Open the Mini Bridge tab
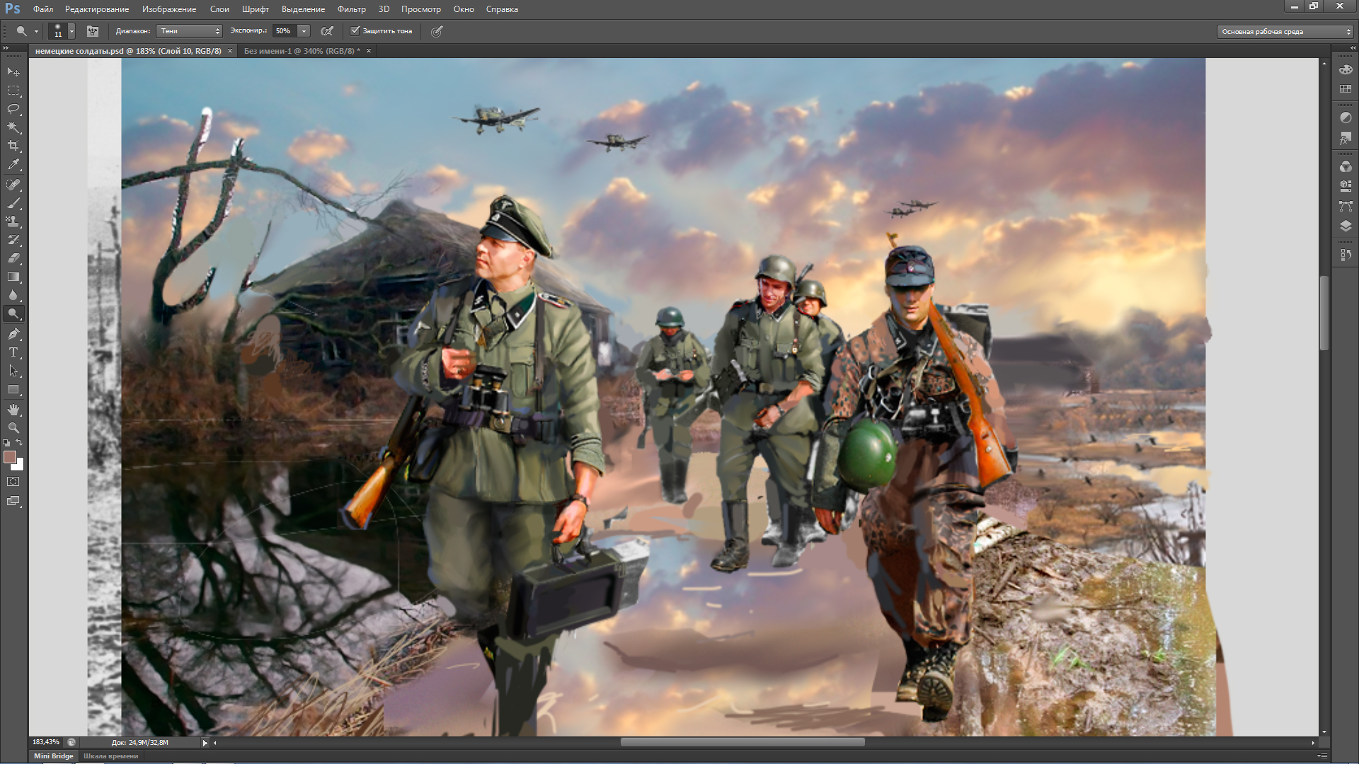This screenshot has width=1359, height=764. coord(54,756)
